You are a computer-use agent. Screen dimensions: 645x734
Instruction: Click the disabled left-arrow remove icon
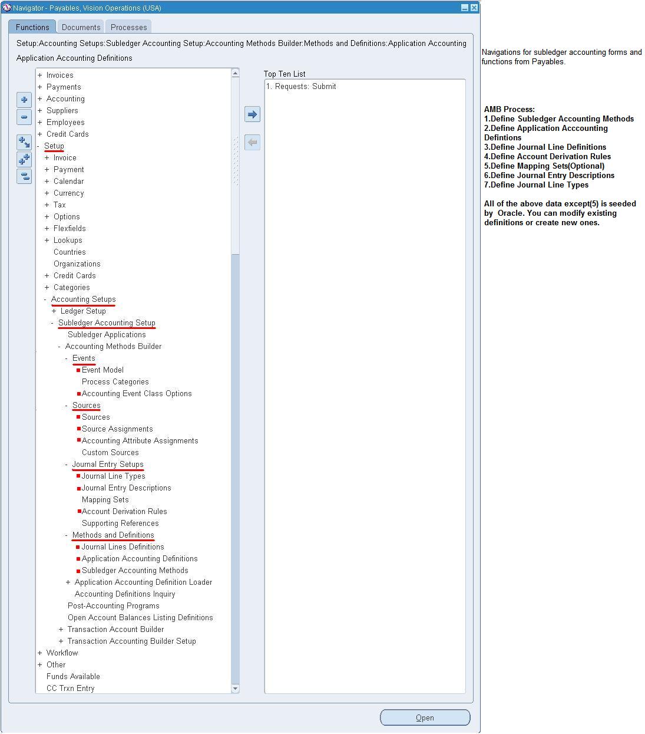[252, 142]
